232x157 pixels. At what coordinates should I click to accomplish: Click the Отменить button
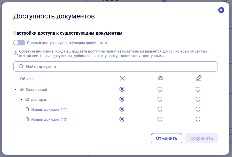pyautogui.click(x=166, y=138)
